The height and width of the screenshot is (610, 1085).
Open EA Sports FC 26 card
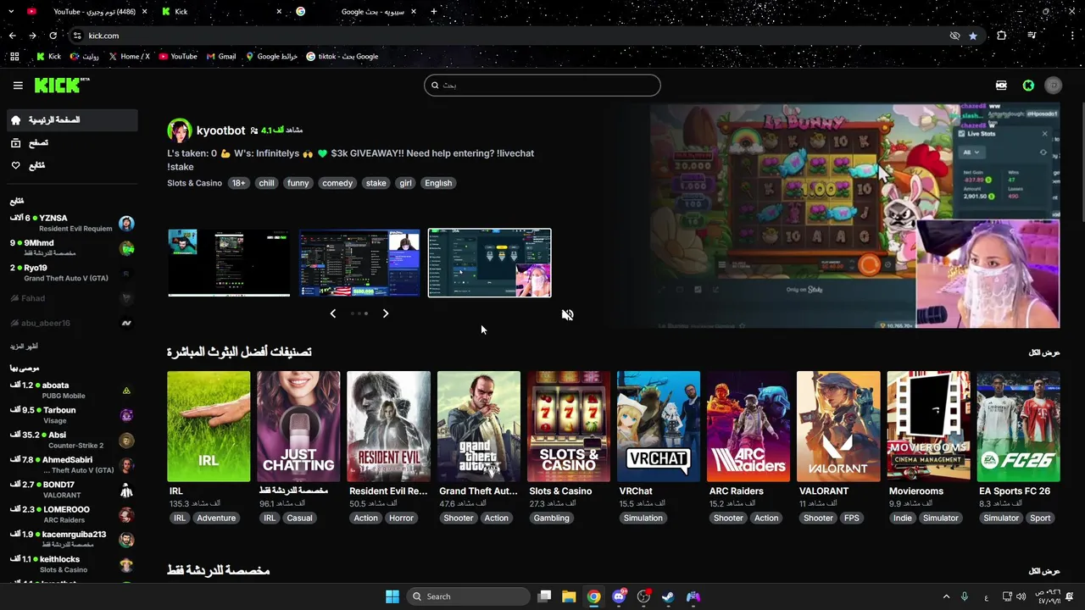tap(1018, 426)
